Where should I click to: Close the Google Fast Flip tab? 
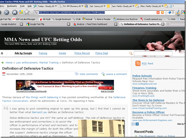[68, 24]
